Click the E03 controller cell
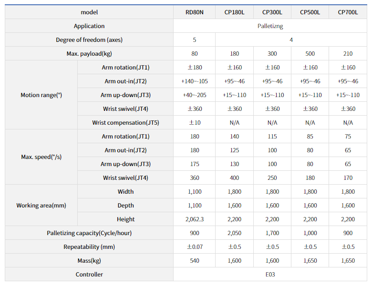 [x=270, y=275]
